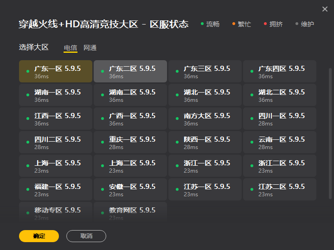Select the 教育网区 5.9.5 server

[x=130, y=212]
